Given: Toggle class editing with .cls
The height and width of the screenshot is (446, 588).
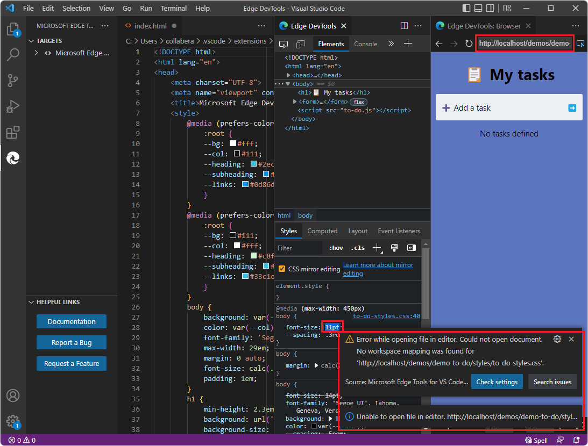Looking at the screenshot, I should point(357,248).
